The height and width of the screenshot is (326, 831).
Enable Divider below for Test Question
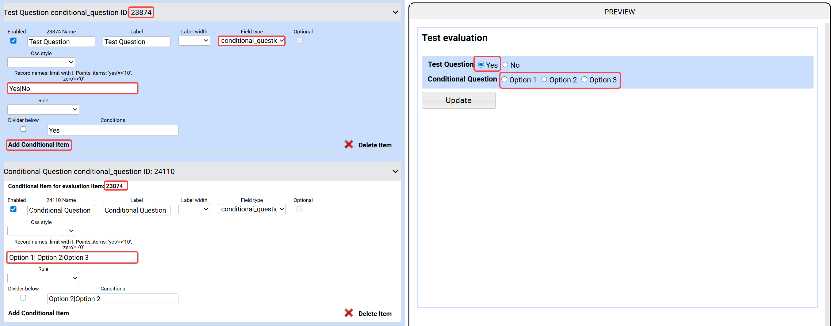(23, 129)
